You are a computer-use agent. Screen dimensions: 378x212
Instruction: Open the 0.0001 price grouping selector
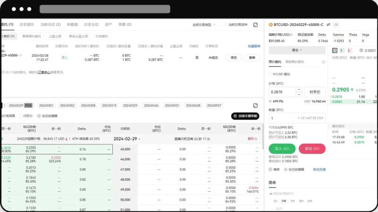[x=370, y=50]
